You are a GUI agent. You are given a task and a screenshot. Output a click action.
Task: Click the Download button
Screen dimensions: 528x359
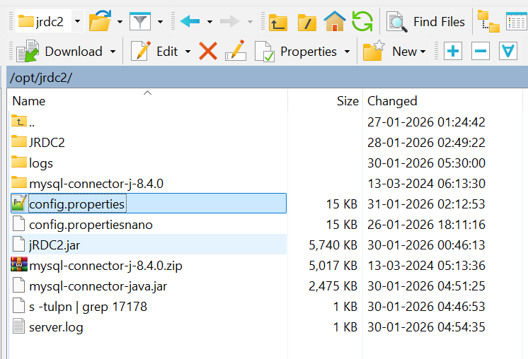tap(59, 52)
